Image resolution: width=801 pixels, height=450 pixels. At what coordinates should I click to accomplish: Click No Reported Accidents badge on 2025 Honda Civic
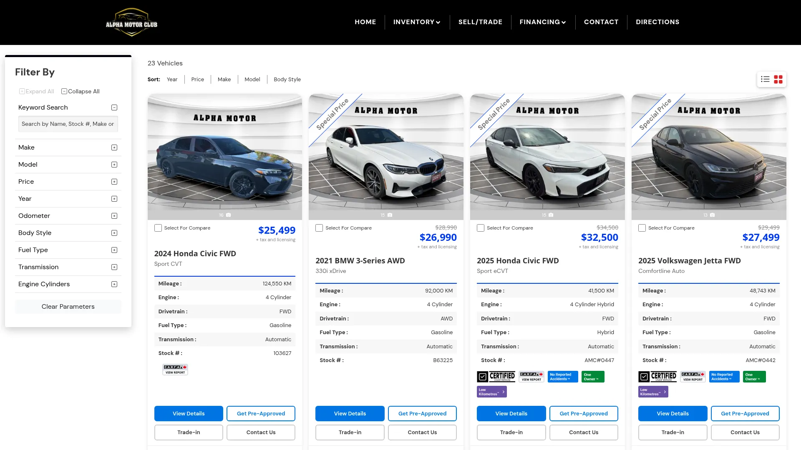click(x=563, y=377)
